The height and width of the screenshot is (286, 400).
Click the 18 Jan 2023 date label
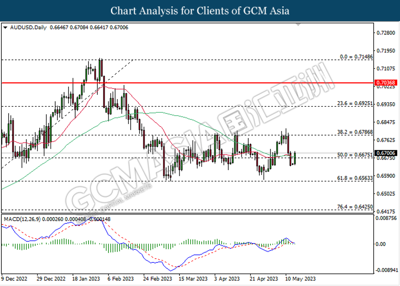(86, 279)
